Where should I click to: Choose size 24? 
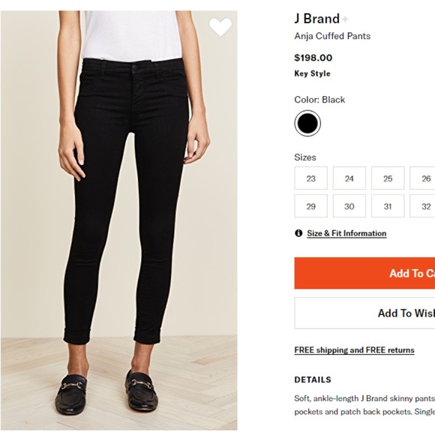point(349,178)
